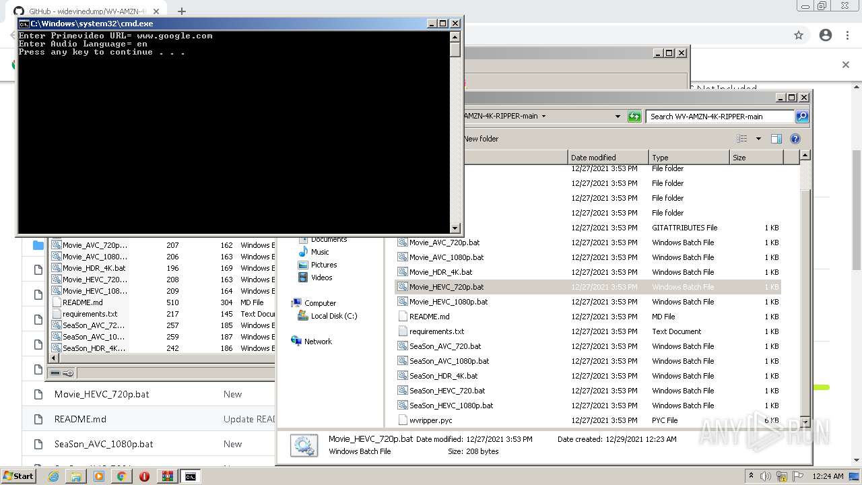Open Pictures library in navigation pane

324,265
